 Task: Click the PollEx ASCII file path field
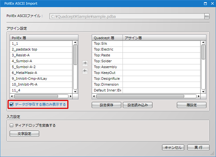pos(127,17)
